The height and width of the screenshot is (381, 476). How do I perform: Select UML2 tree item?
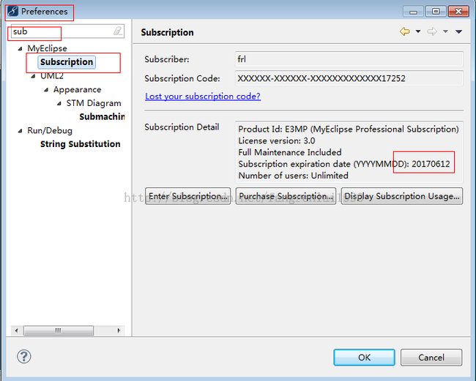(x=52, y=76)
